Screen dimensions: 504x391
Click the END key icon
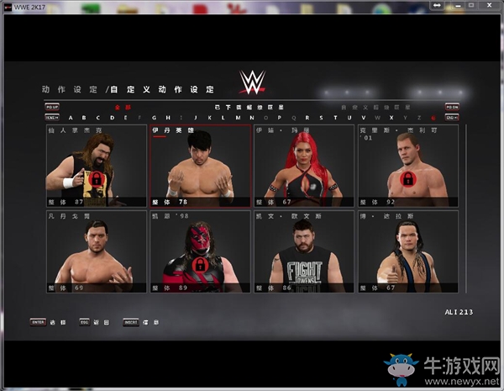pyautogui.click(x=452, y=118)
